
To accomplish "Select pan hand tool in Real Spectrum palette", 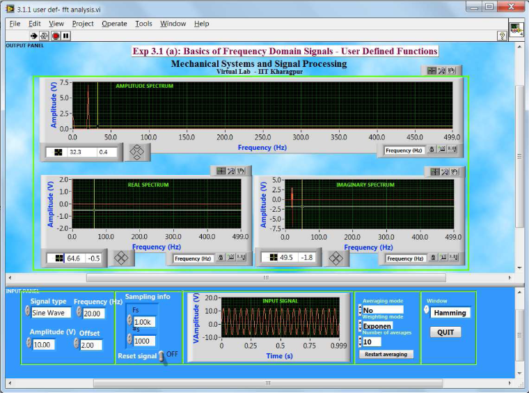I will pyautogui.click(x=241, y=171).
